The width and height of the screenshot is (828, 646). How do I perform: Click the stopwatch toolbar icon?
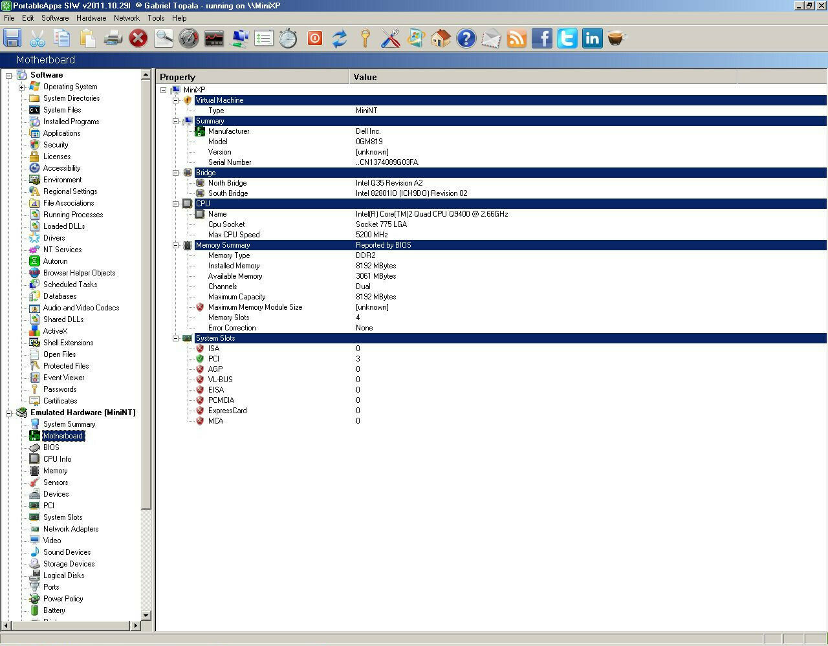click(289, 38)
